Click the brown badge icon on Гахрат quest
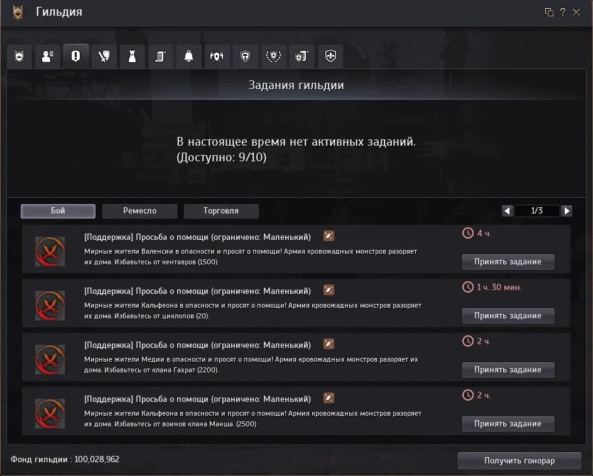 (329, 344)
